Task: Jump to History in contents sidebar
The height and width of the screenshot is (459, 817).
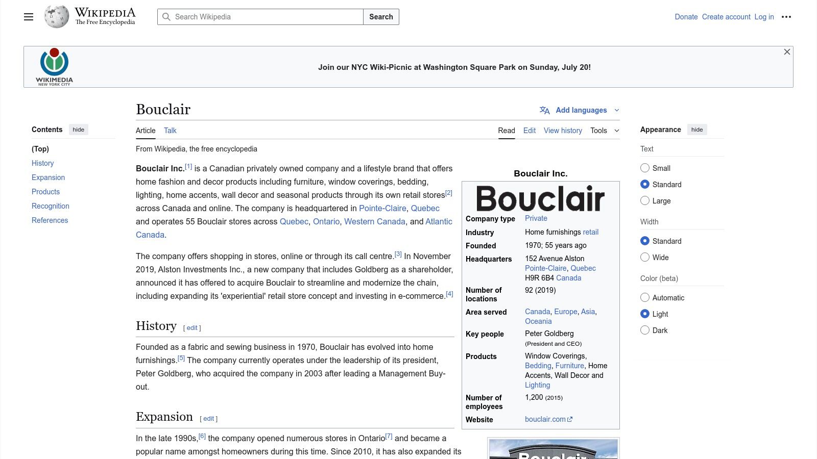Action: coord(42,163)
